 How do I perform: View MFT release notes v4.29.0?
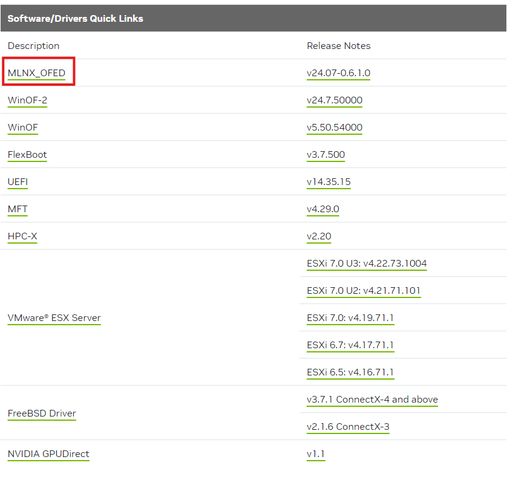(322, 209)
